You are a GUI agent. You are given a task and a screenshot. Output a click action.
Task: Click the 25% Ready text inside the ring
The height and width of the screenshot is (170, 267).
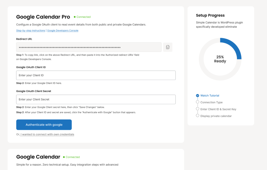(x=220, y=59)
